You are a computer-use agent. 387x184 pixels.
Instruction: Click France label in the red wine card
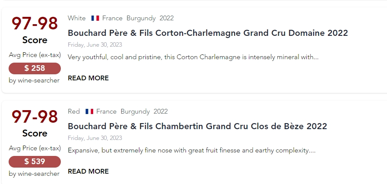(x=106, y=111)
